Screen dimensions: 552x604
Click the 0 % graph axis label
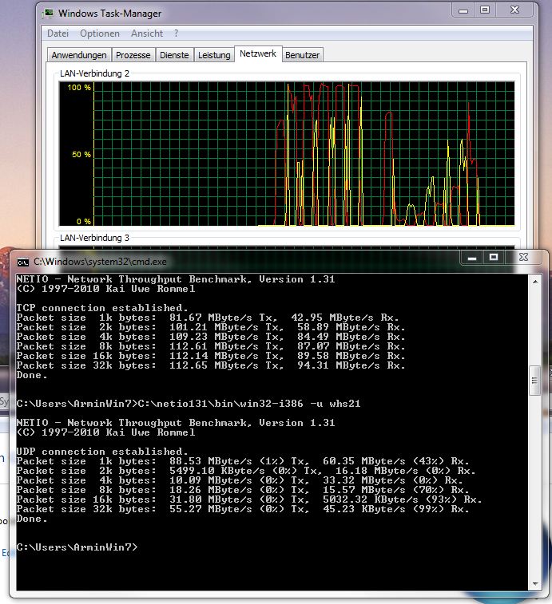[x=84, y=222]
